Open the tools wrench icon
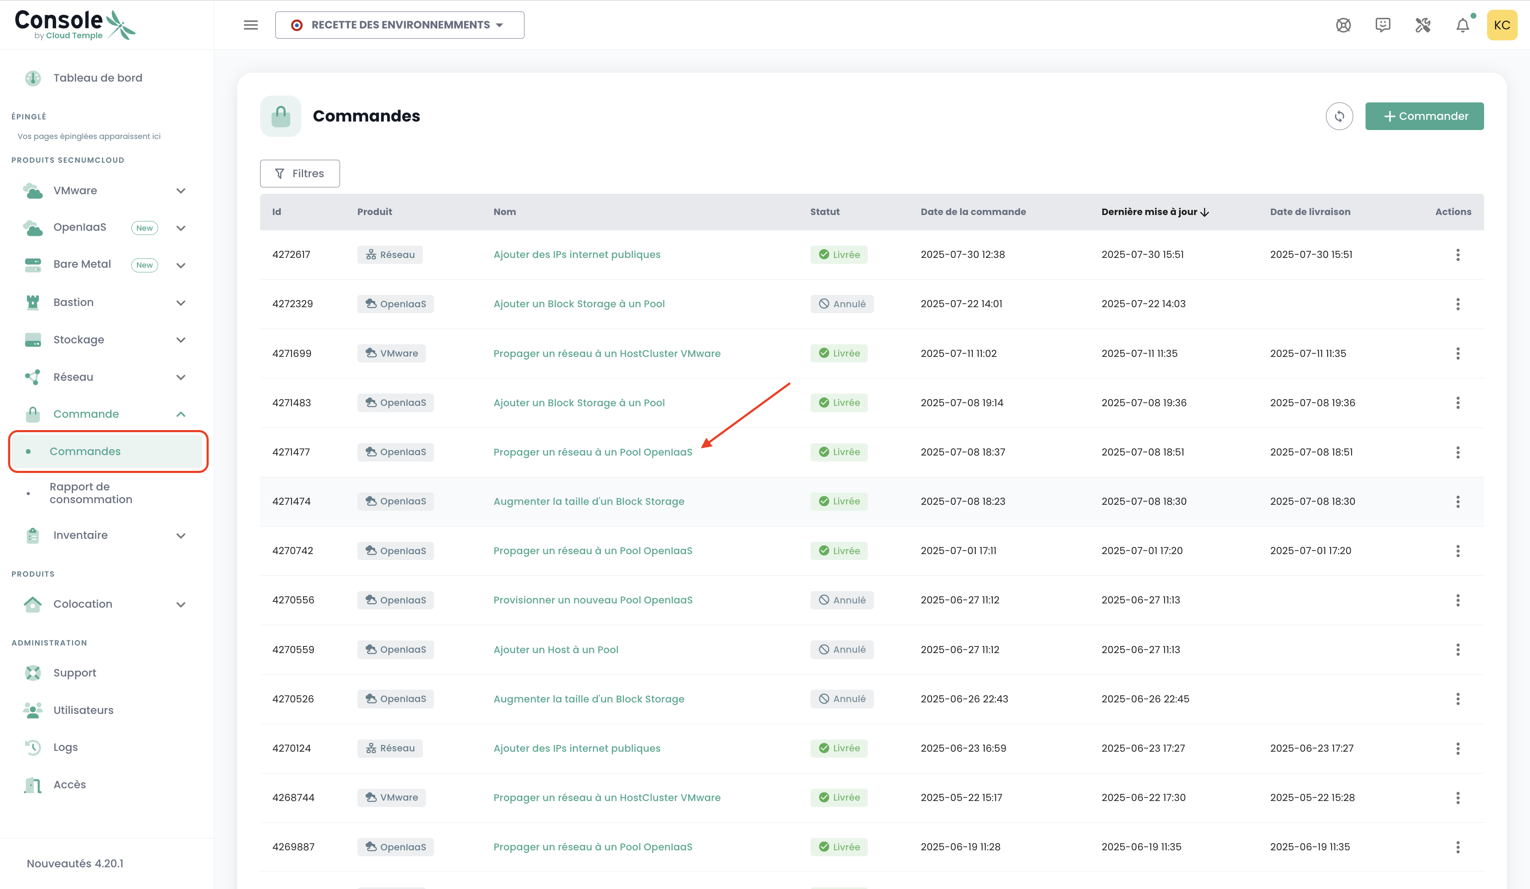Screen dimensions: 1530x889 pos(1422,25)
